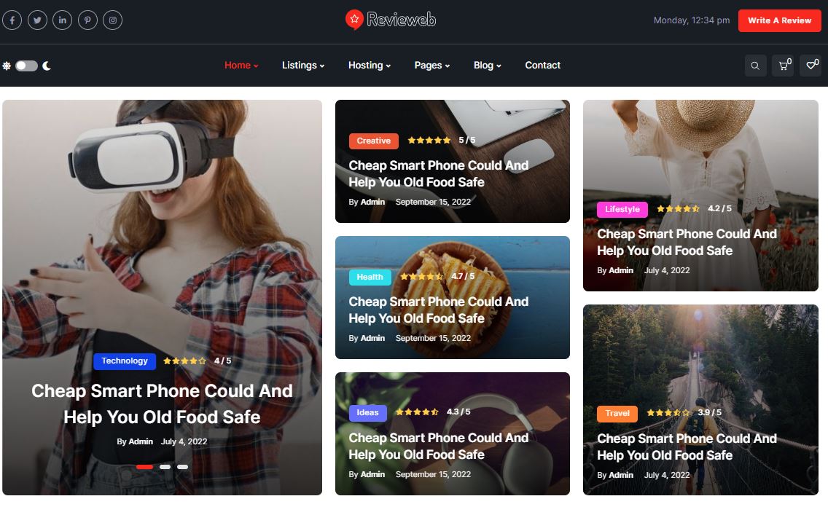828x523 pixels.
Task: Select the first red slider dot
Action: coord(145,467)
